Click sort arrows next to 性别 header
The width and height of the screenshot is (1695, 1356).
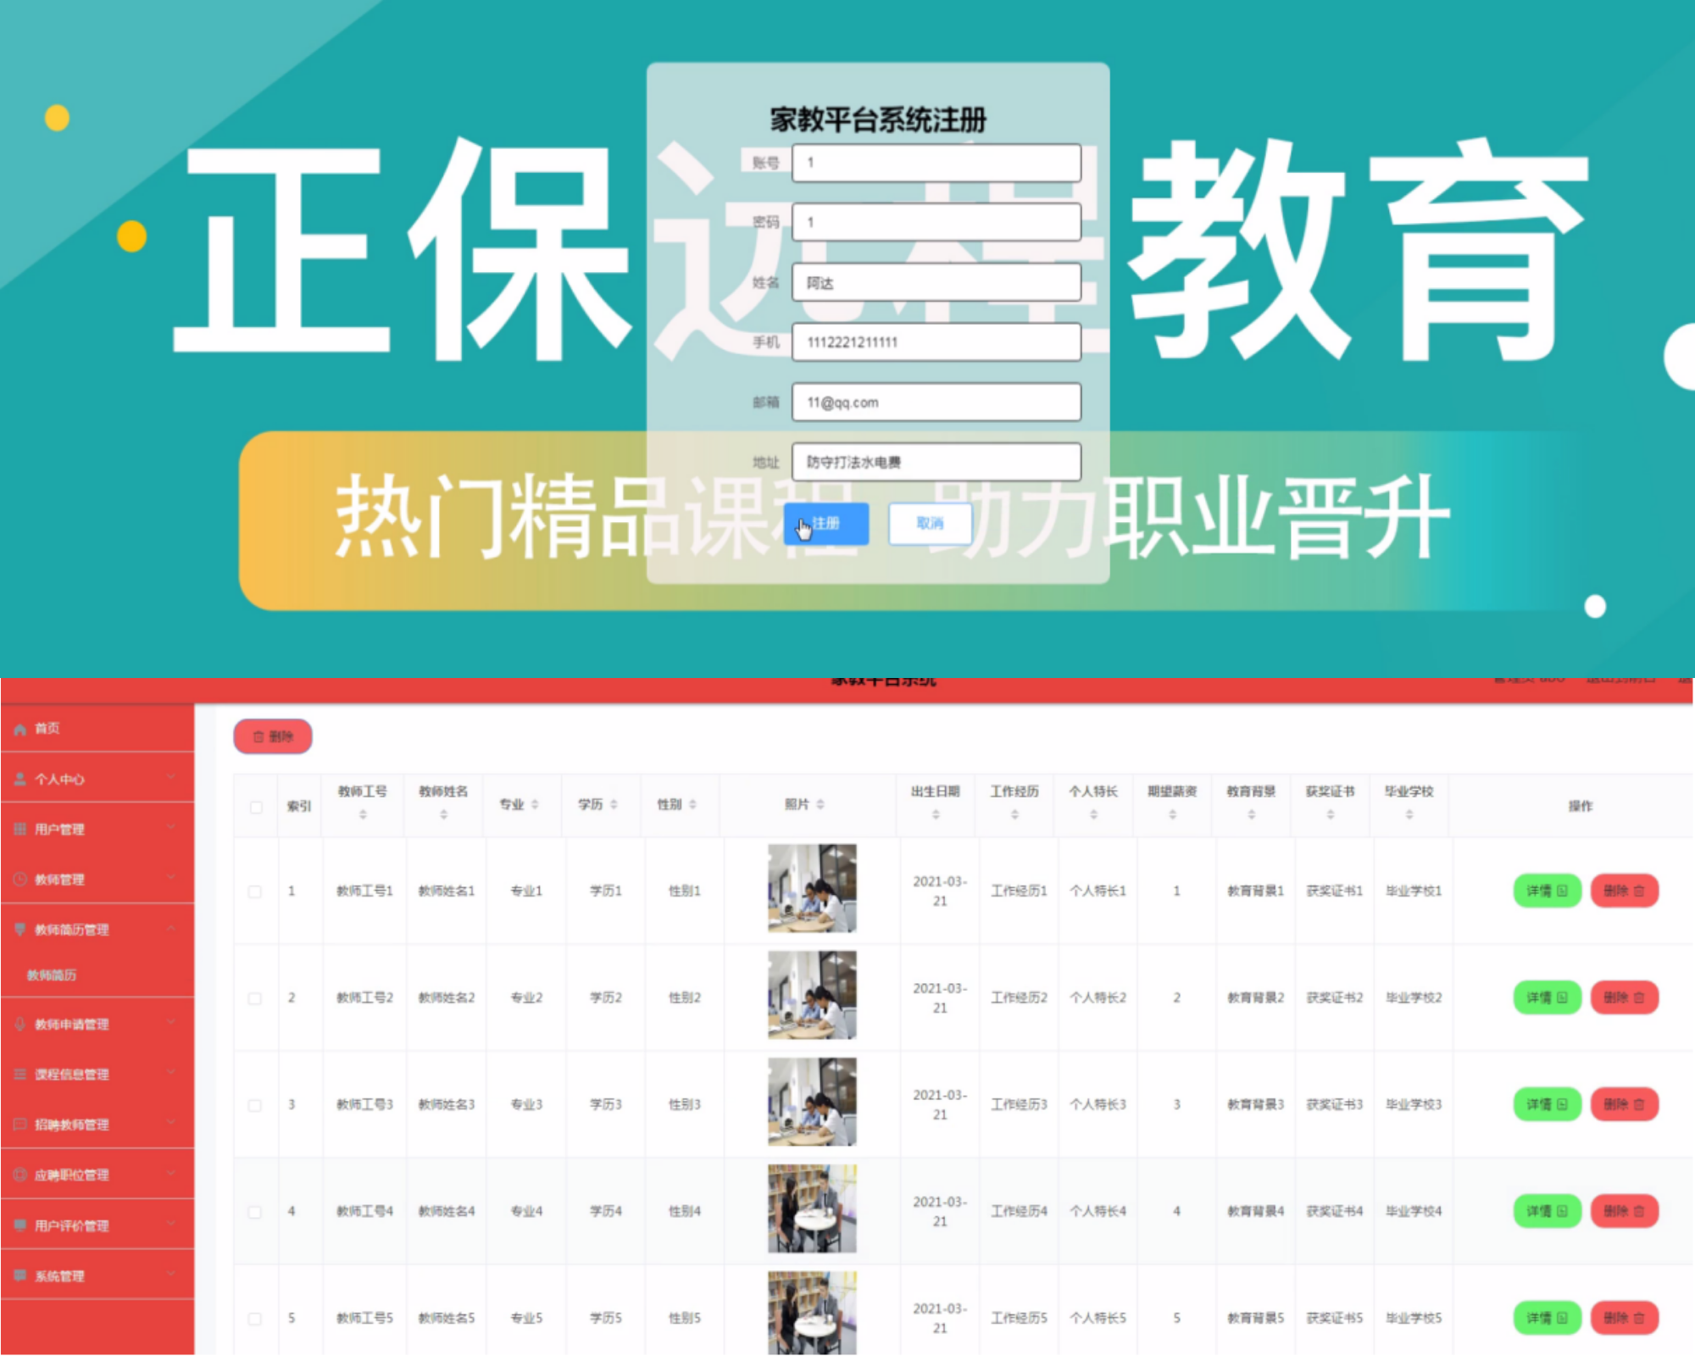click(692, 804)
